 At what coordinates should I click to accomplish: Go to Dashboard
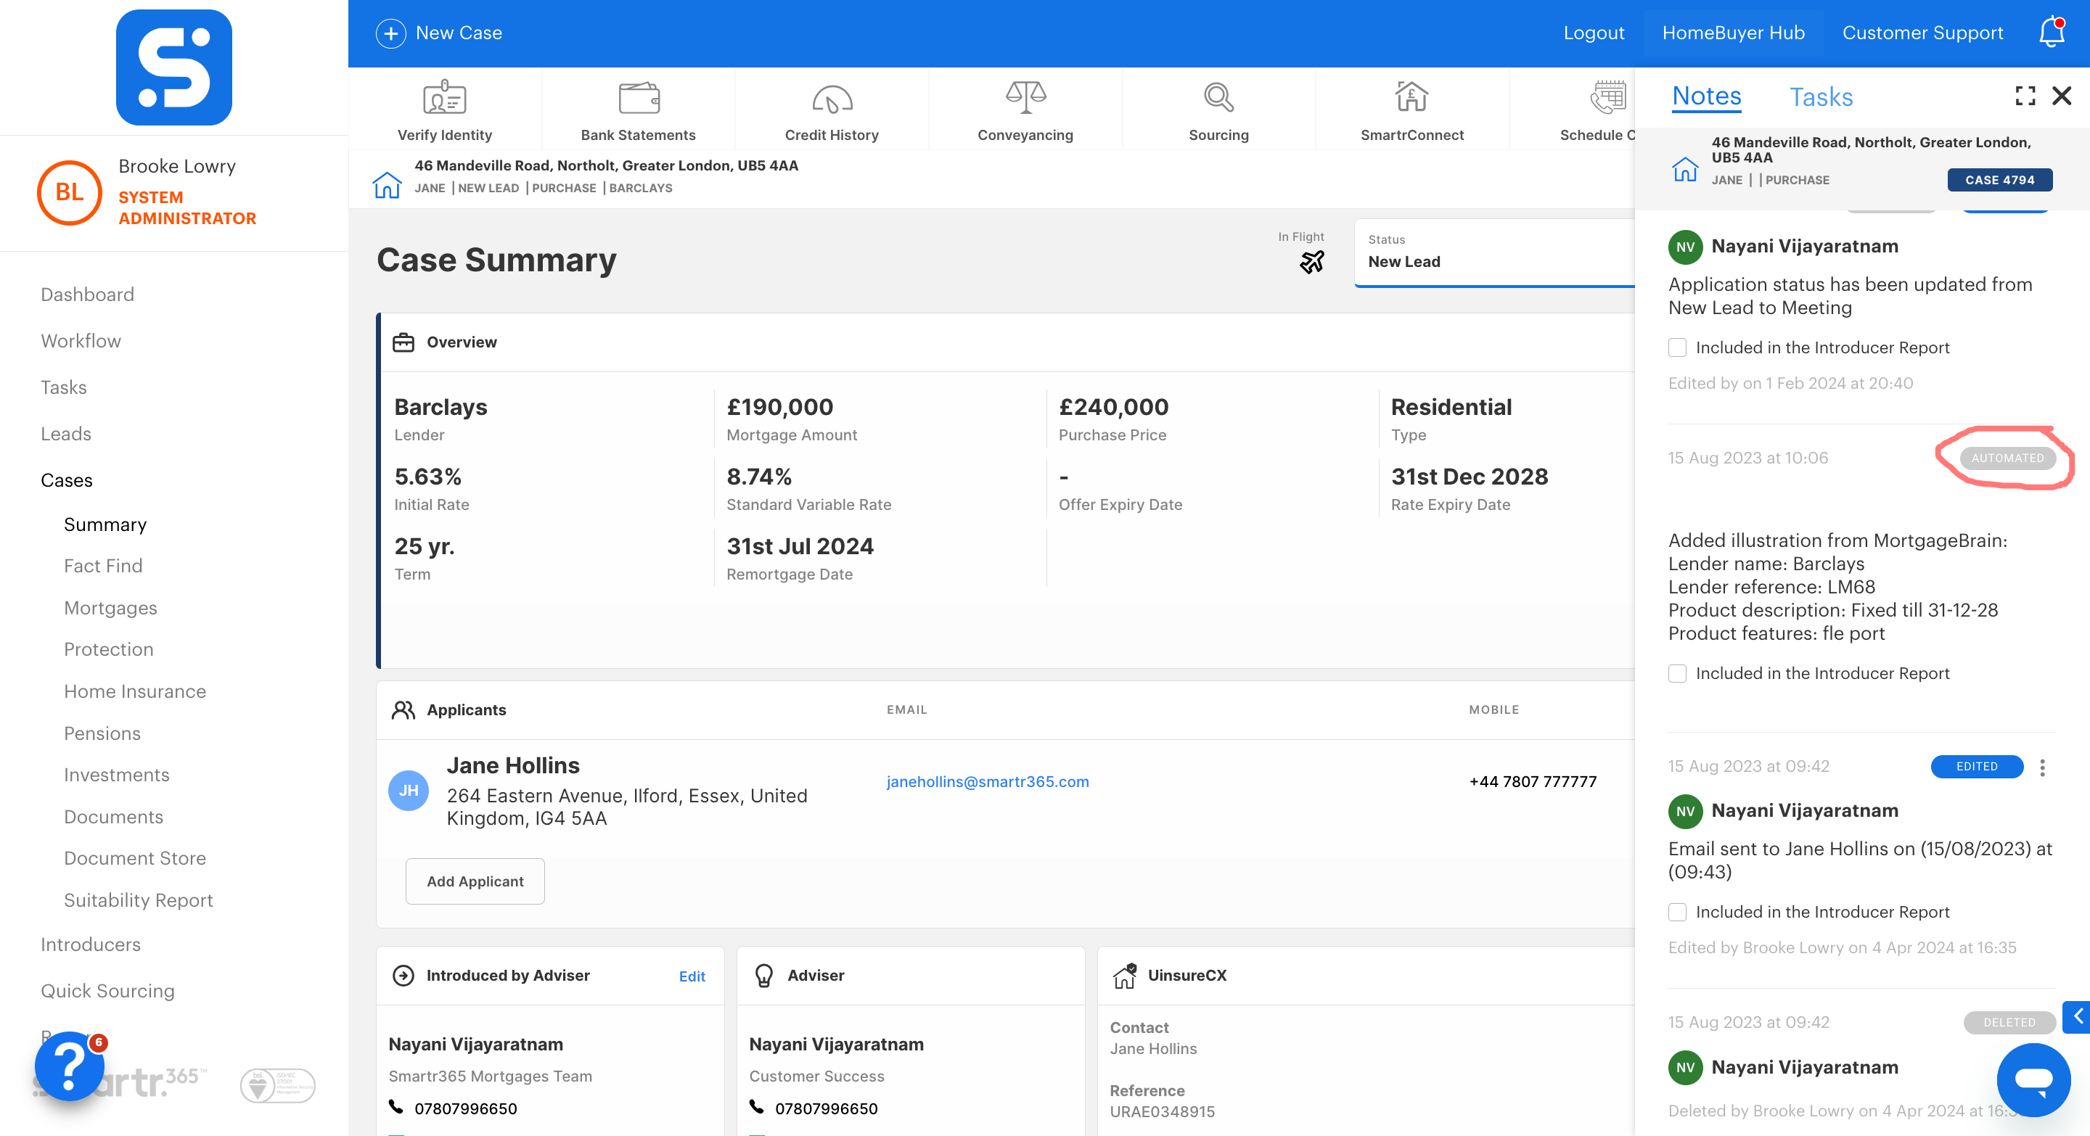tap(88, 295)
